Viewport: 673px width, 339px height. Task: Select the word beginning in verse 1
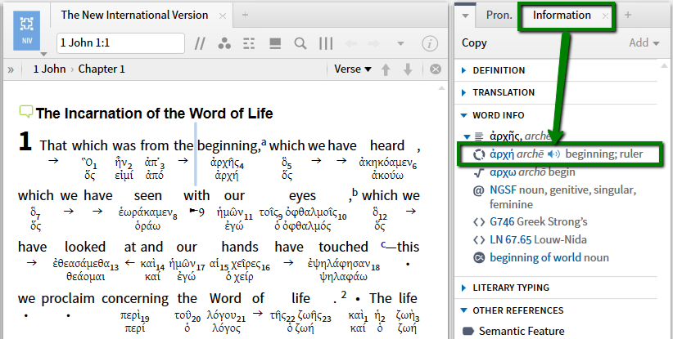pos(228,146)
